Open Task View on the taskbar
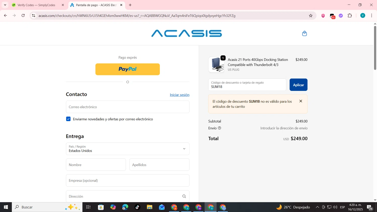The image size is (377, 212). (88, 207)
